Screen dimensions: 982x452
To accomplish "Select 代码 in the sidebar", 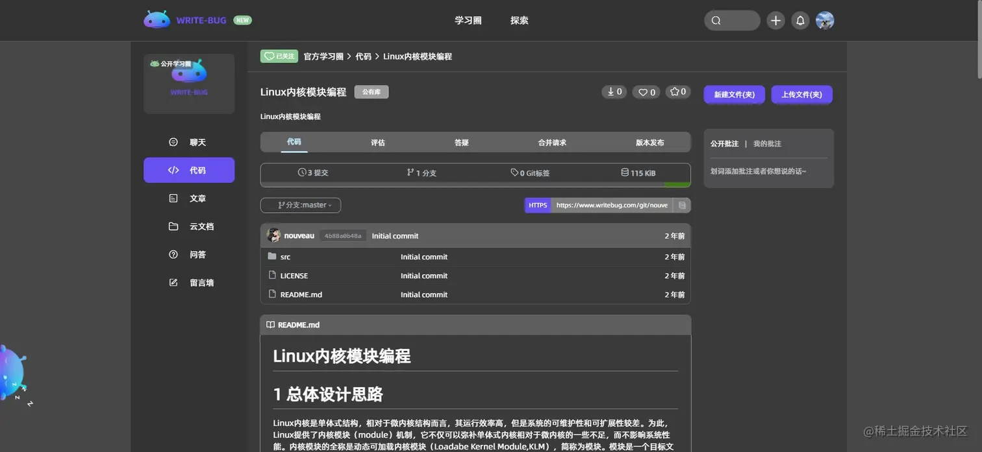I will (x=189, y=170).
